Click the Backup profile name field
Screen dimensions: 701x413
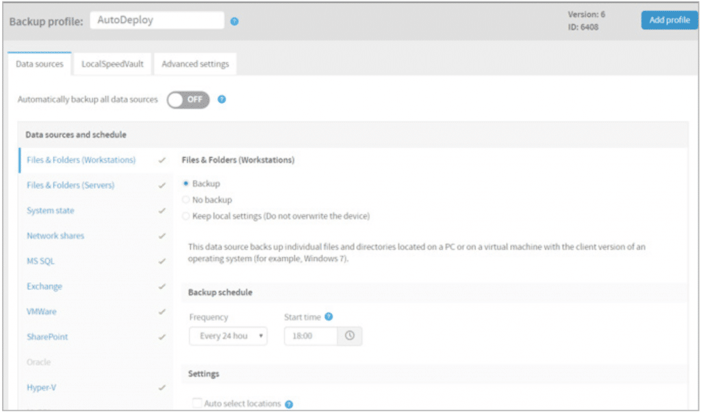157,21
